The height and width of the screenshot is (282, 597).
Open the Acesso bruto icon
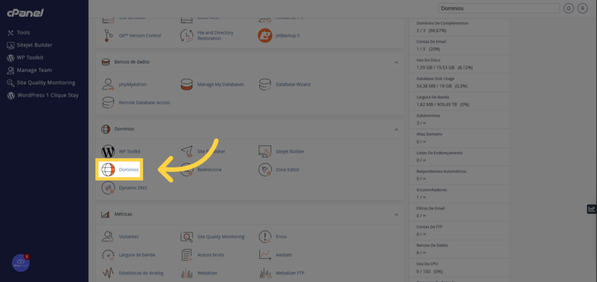coord(186,254)
